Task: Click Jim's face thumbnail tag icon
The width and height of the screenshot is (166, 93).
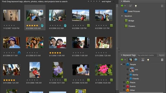Action: (132, 69)
